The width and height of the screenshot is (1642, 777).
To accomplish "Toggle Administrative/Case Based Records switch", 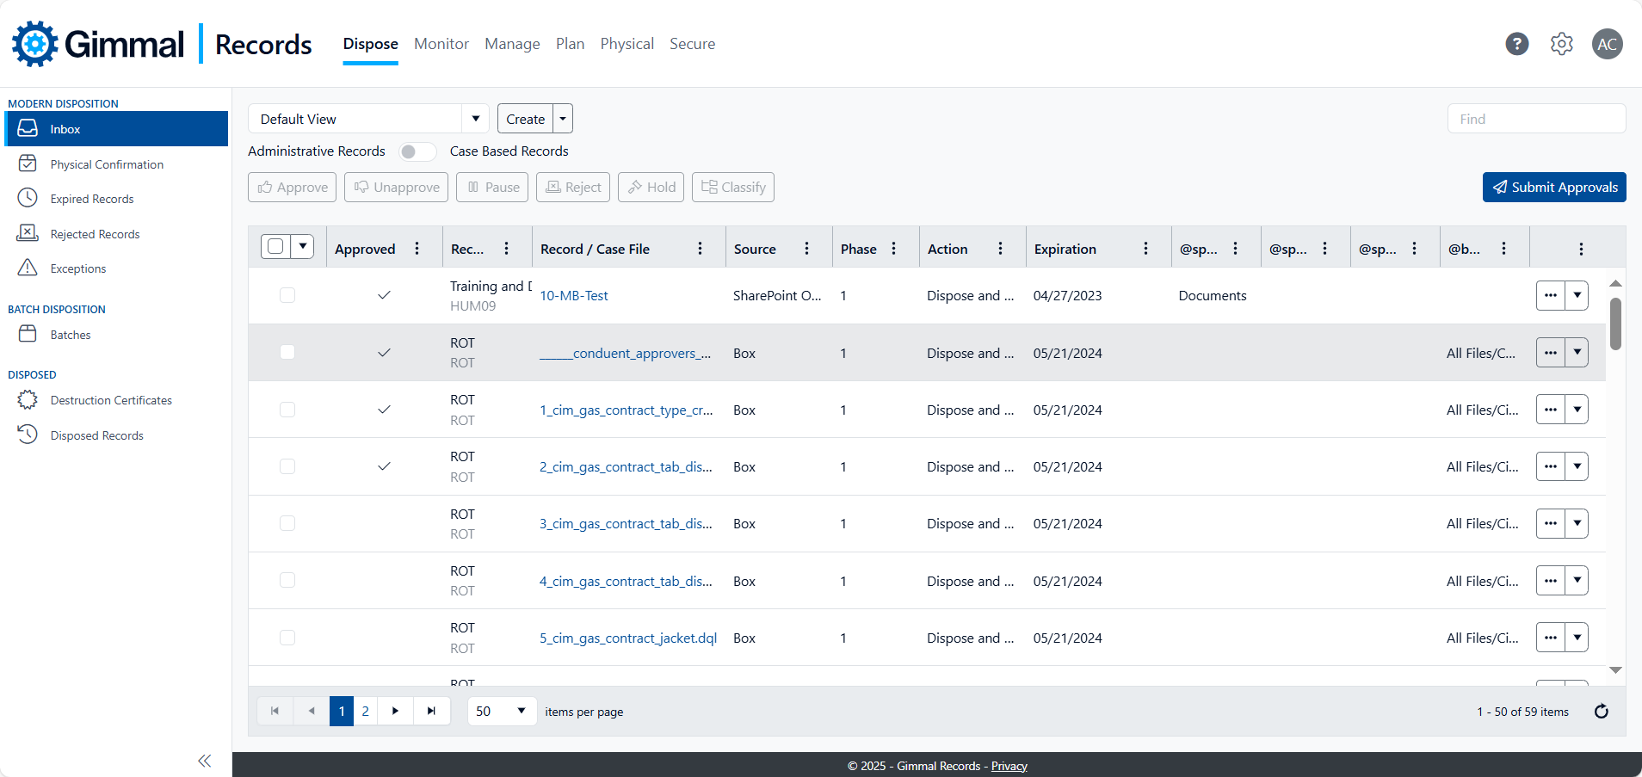I will pos(417,151).
